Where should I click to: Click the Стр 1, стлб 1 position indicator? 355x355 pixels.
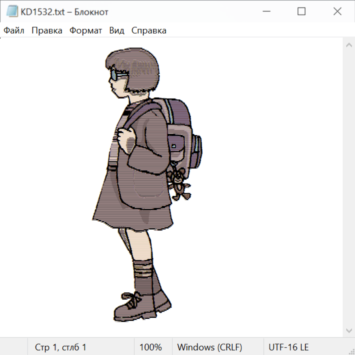[61, 347]
